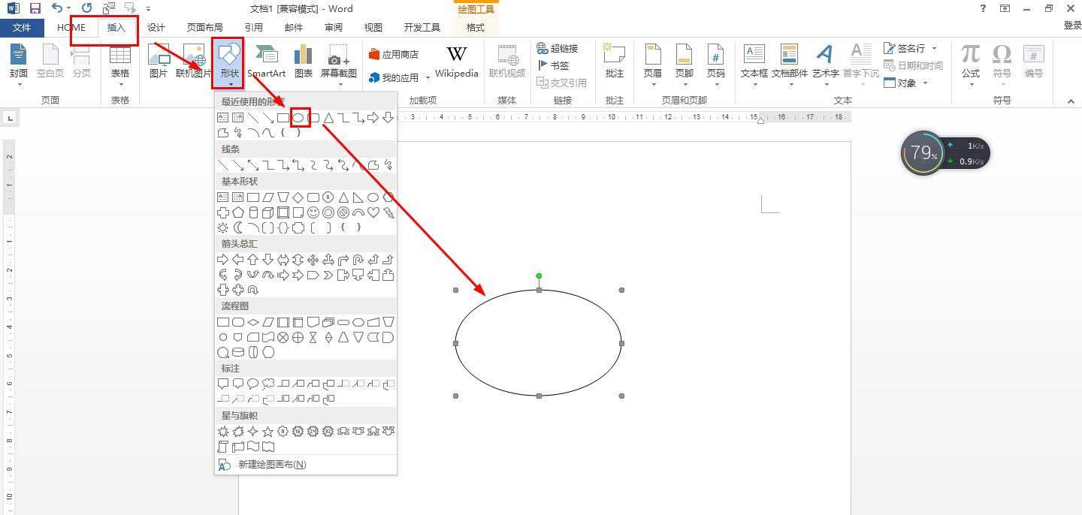The width and height of the screenshot is (1082, 515).
Task: Click the 应用商店 app store button
Action: (394, 55)
